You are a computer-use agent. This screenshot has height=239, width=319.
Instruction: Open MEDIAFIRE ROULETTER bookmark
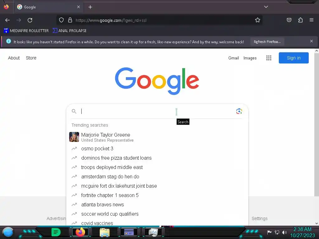(26, 31)
